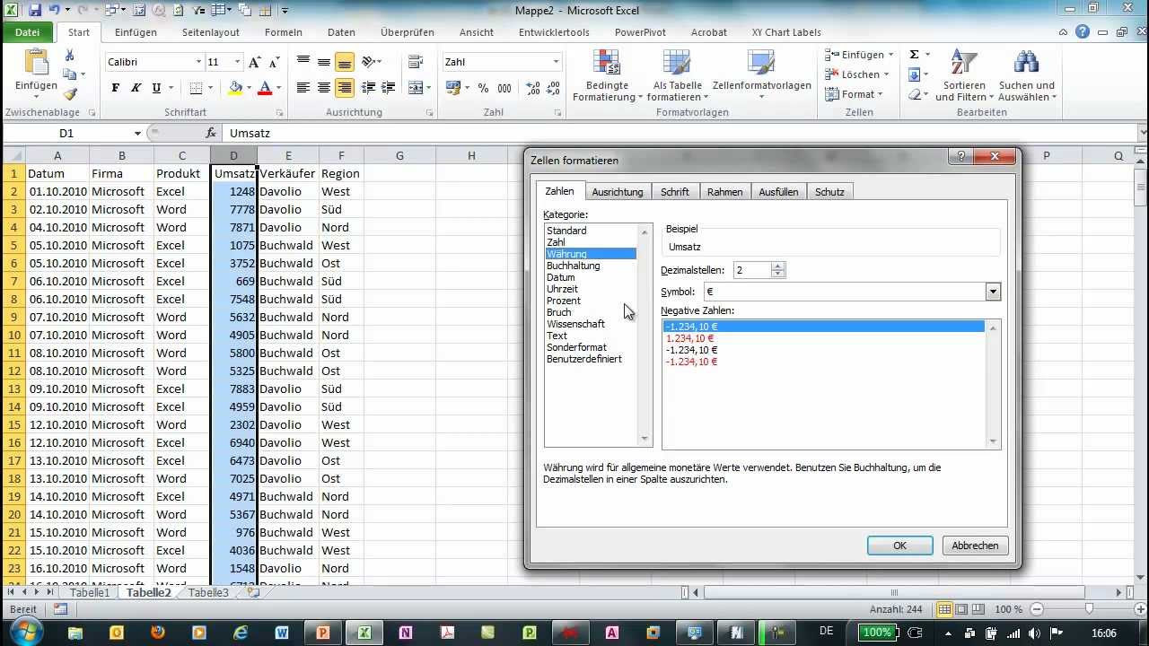Image resolution: width=1149 pixels, height=646 pixels.
Task: Click the Cut scissors icon
Action: (x=70, y=56)
